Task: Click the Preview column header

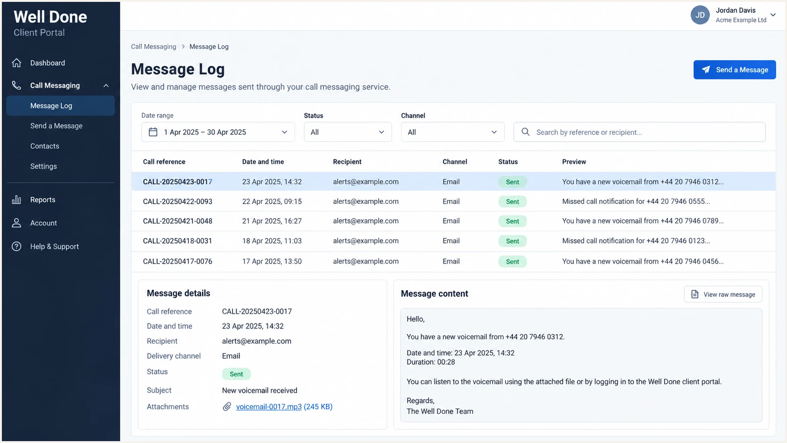Action: tap(574, 161)
